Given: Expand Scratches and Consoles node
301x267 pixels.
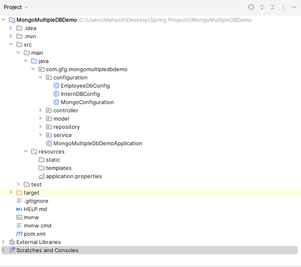Looking at the screenshot, I should [3, 250].
